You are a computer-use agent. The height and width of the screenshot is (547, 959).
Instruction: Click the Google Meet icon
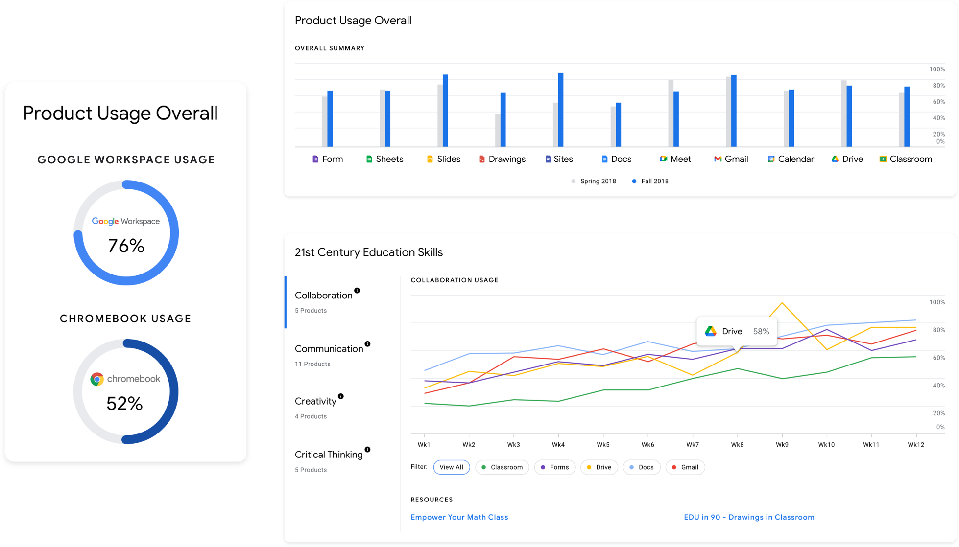pos(663,159)
